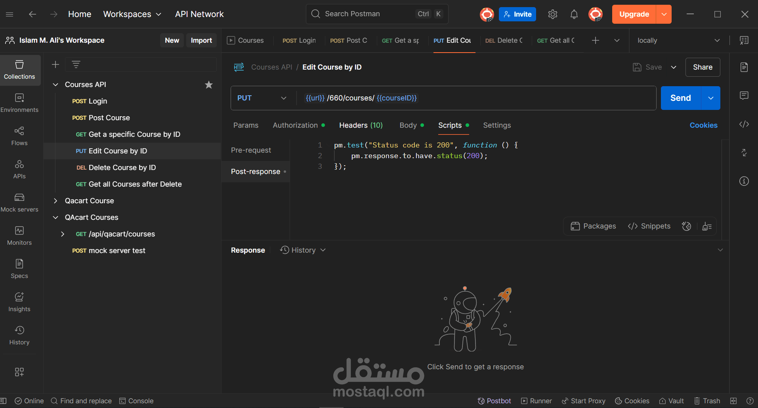Go forward with the right arrow

click(54, 14)
